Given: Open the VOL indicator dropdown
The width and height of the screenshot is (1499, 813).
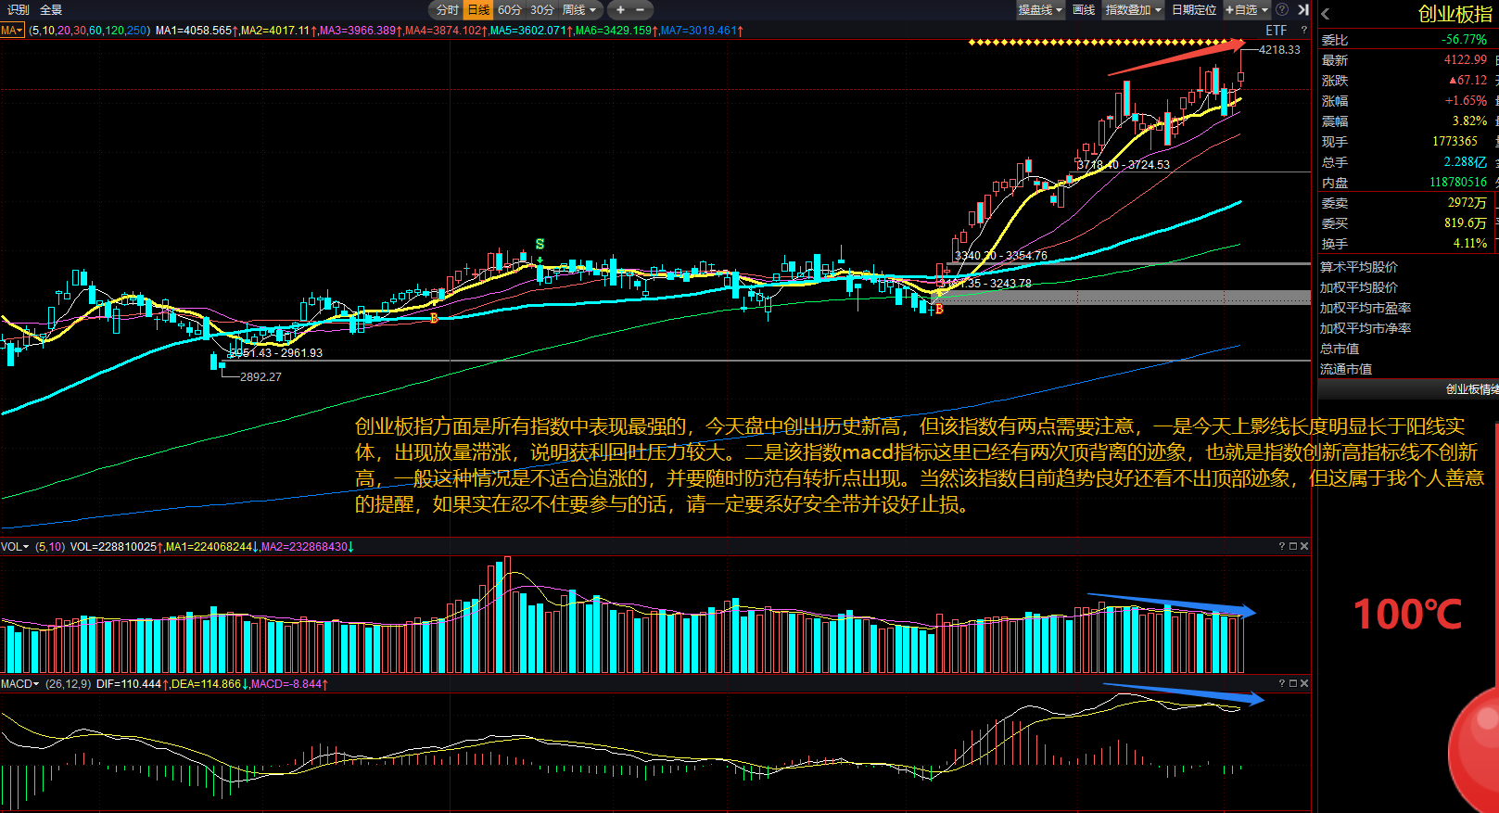Looking at the screenshot, I should tap(15, 547).
